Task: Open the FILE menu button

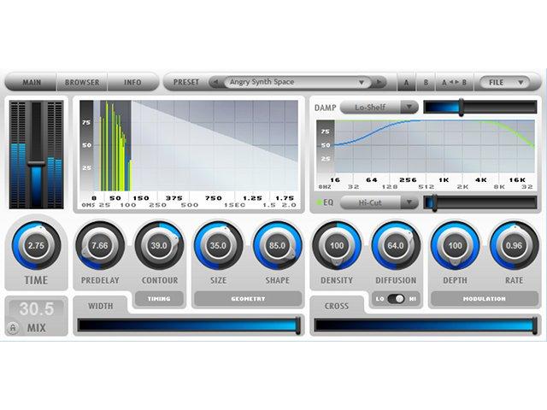Action: [x=505, y=83]
